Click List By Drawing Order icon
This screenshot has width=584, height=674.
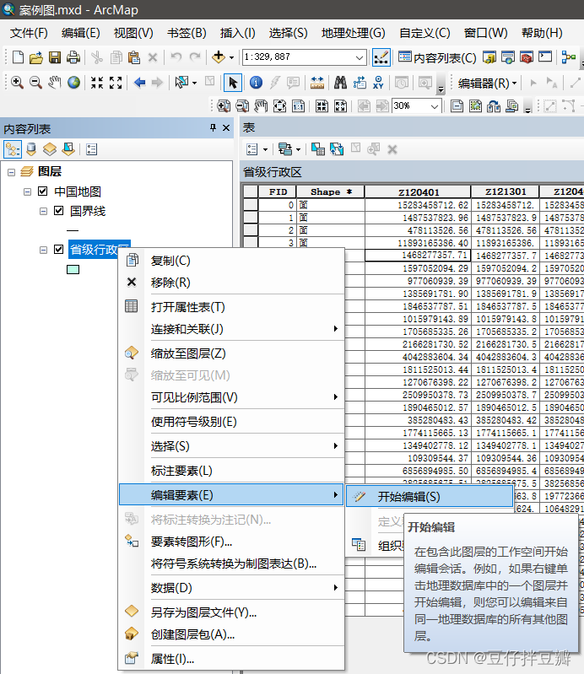pyautogui.click(x=13, y=149)
